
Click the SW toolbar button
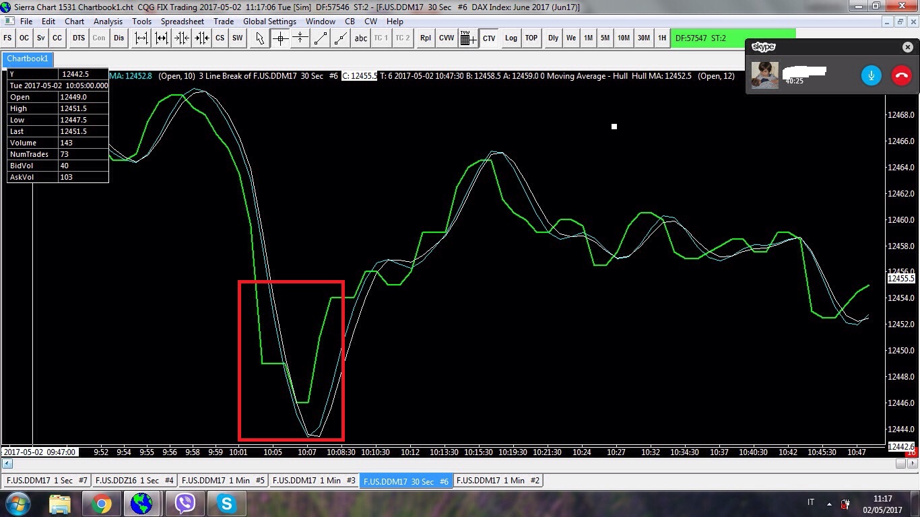[x=238, y=38]
